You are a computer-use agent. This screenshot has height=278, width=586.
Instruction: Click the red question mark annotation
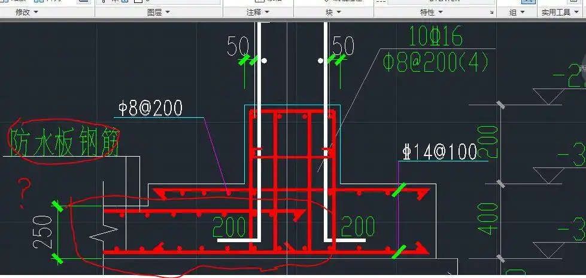(24, 192)
